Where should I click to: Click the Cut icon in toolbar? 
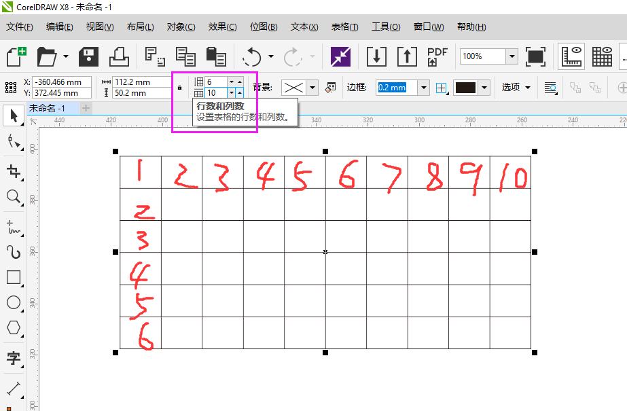155,56
